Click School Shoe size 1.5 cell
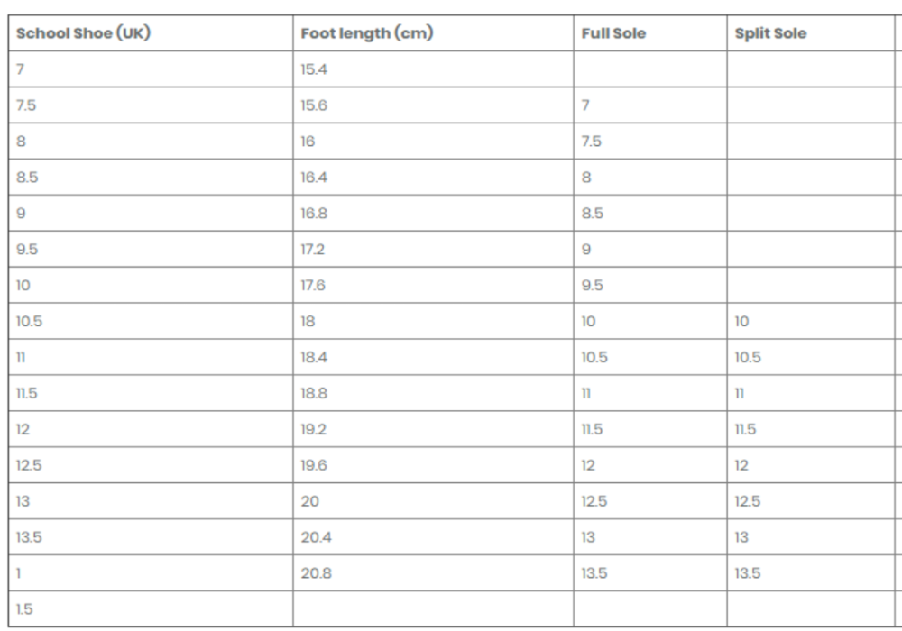902x631 pixels. click(x=24, y=610)
